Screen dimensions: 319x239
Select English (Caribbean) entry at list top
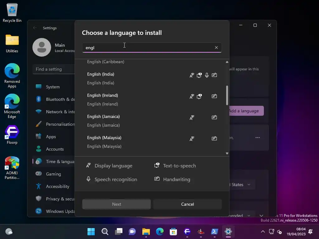coord(106,62)
